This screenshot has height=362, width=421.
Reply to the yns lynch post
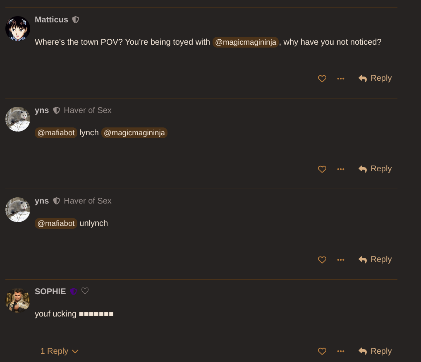375,169
